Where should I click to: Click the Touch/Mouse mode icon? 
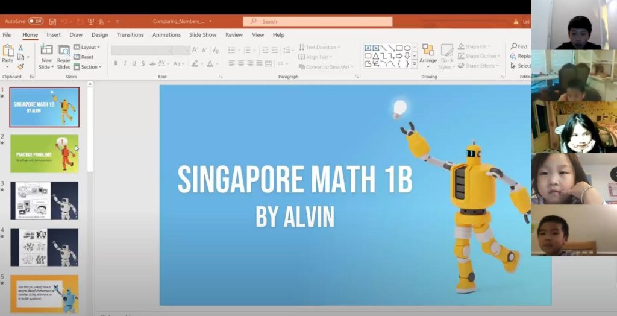click(x=101, y=21)
